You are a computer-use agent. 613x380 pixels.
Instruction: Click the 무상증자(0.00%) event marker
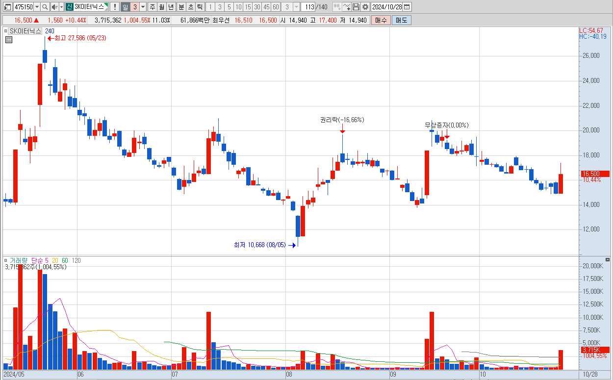pyautogui.click(x=446, y=125)
